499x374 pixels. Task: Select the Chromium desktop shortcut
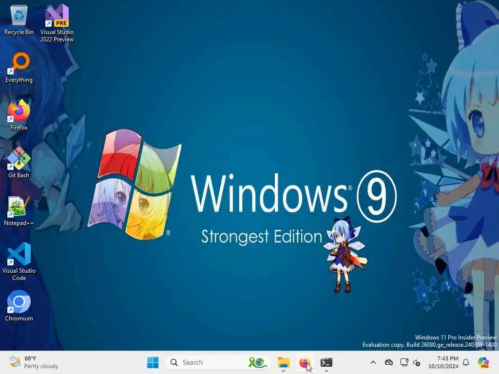(x=19, y=306)
